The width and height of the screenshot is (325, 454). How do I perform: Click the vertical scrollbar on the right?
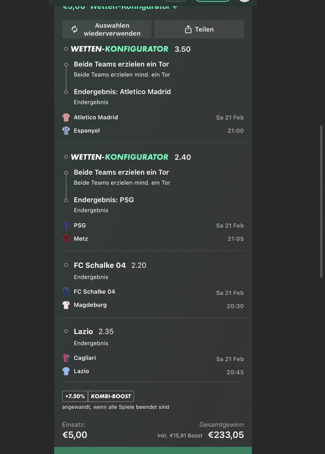click(321, 201)
